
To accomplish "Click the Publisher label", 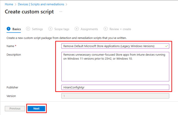I will coord(12,88).
